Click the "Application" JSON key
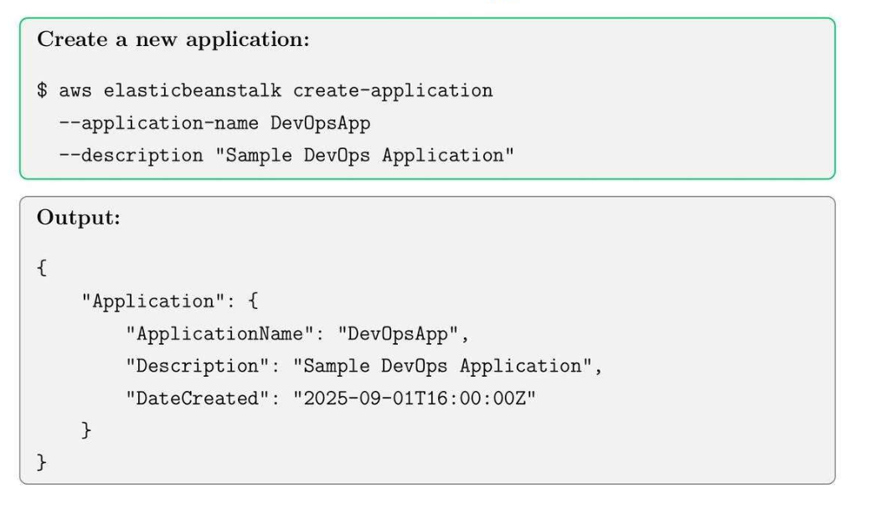Screen dimensions: 871x514 click(x=147, y=301)
